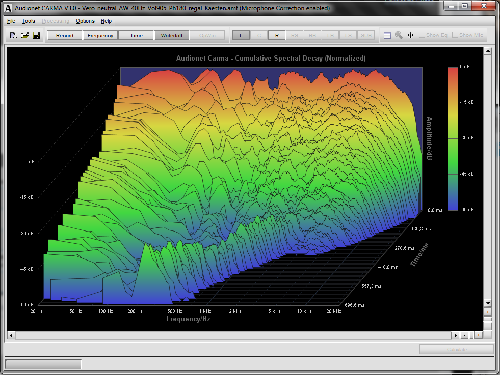Switch to the Frequency view

point(100,35)
